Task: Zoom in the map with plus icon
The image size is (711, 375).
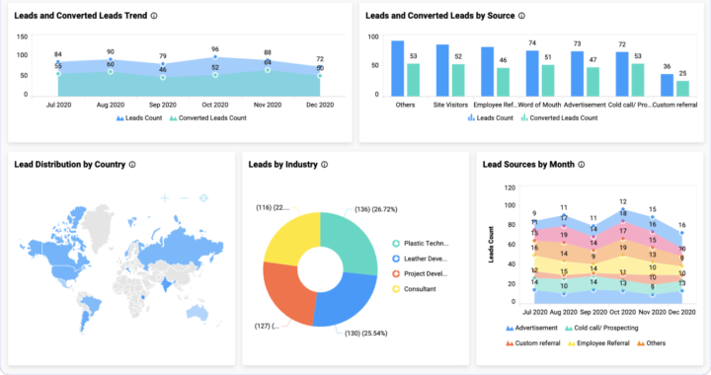Action: 165,198
